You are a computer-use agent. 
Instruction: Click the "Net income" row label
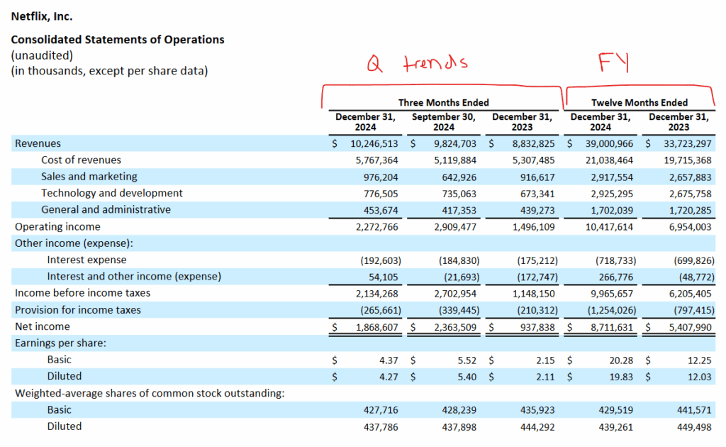tap(42, 326)
